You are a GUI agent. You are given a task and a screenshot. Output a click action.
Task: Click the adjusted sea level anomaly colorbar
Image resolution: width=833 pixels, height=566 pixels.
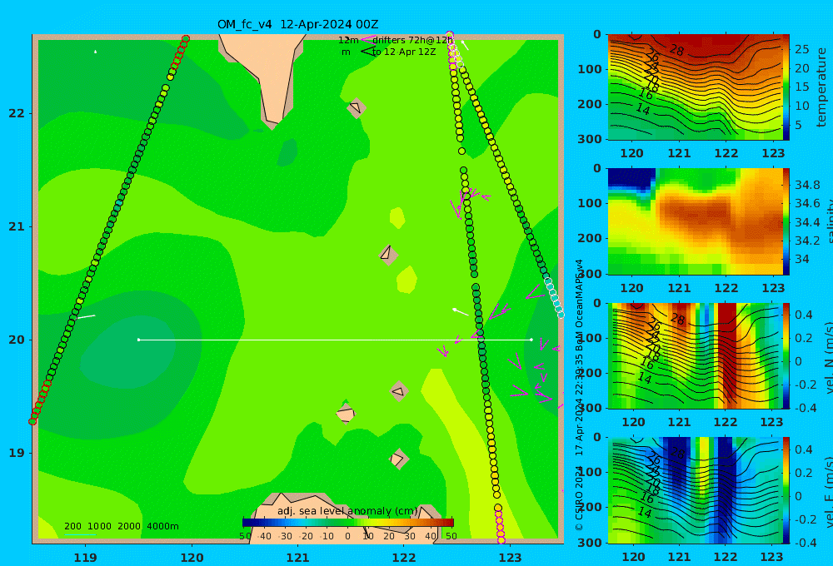tap(348, 523)
